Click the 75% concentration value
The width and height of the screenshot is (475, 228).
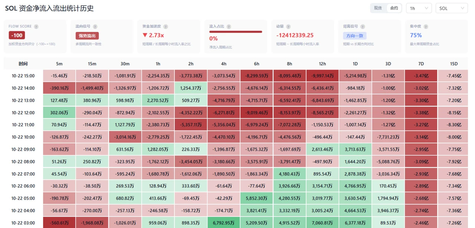point(416,35)
